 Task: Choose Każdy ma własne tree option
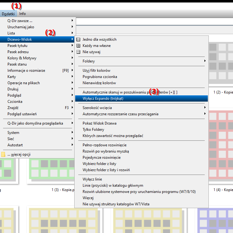point(141,46)
